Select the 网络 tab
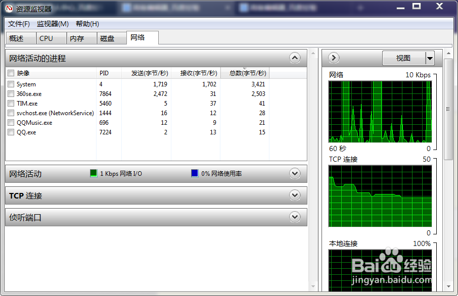 [143, 38]
